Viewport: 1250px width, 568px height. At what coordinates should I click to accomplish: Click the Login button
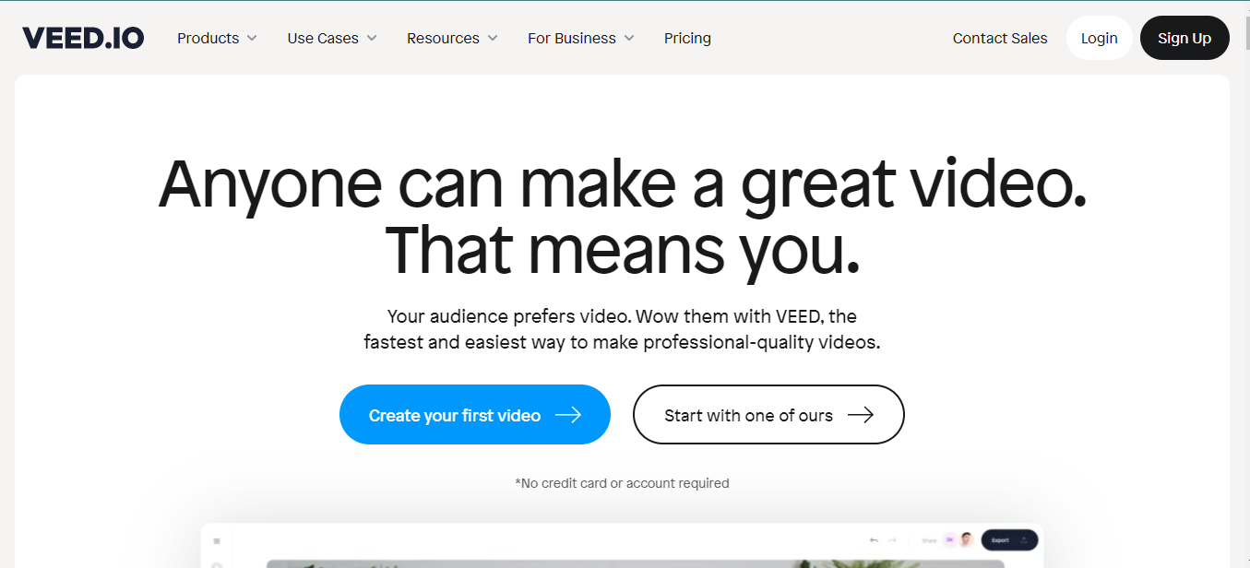[x=1099, y=38]
